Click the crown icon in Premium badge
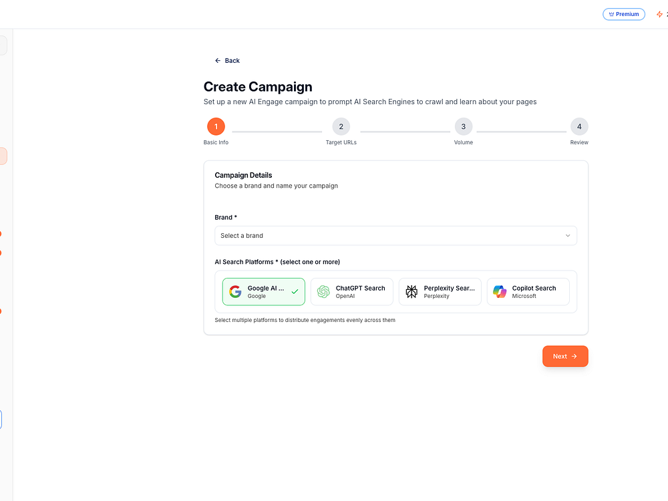The height and width of the screenshot is (501, 668). tap(611, 14)
